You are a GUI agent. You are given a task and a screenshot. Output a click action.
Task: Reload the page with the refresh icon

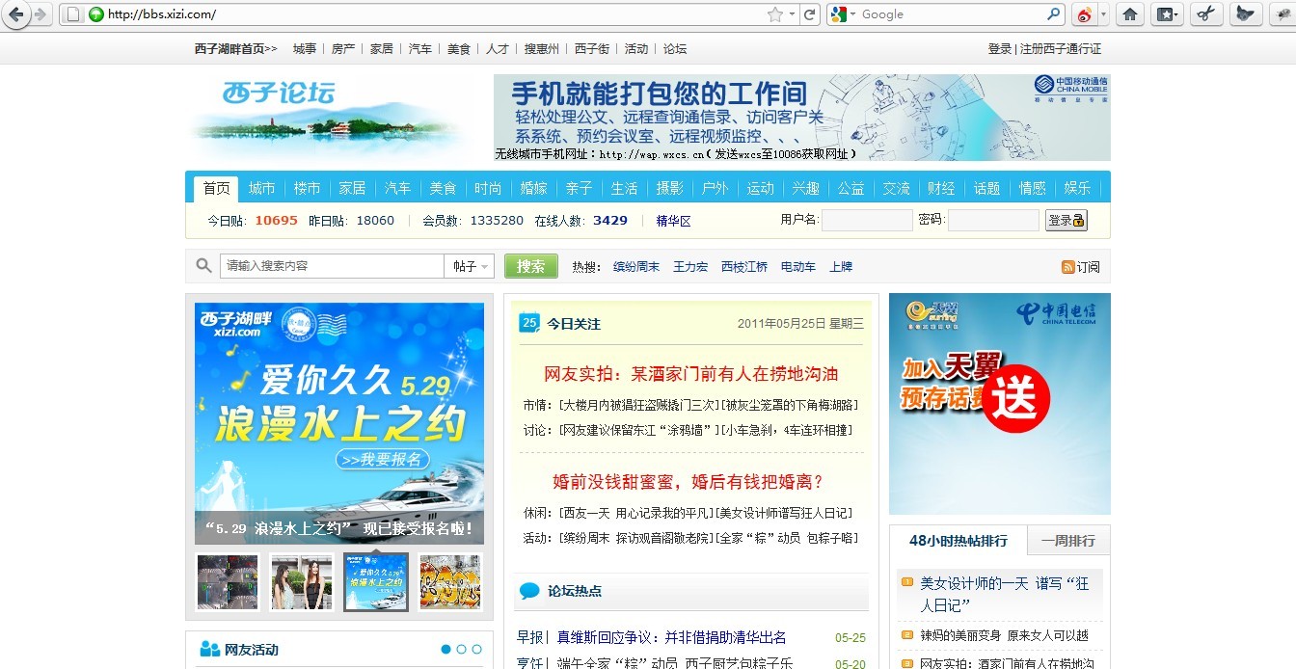pyautogui.click(x=810, y=14)
